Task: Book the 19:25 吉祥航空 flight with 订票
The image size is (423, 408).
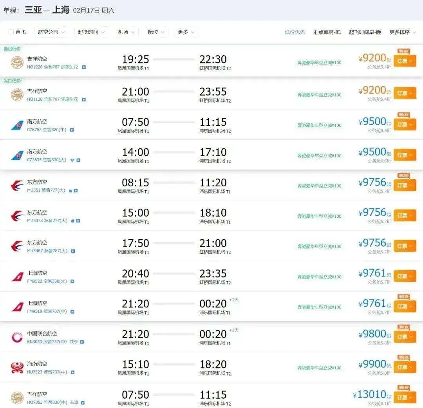Action: (405, 61)
